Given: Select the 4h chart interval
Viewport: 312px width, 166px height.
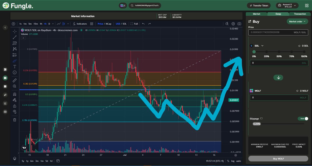Looking at the screenshot, I should (x=45, y=24).
